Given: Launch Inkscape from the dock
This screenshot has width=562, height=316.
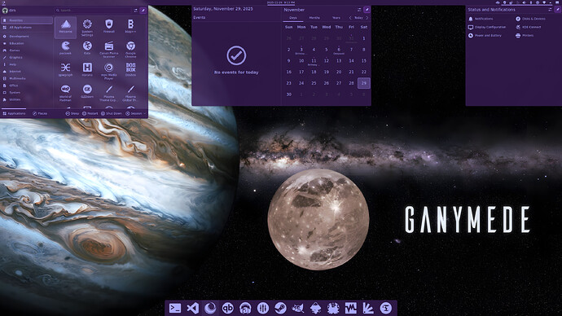Looking at the screenshot, I should pyautogui.click(x=315, y=308).
